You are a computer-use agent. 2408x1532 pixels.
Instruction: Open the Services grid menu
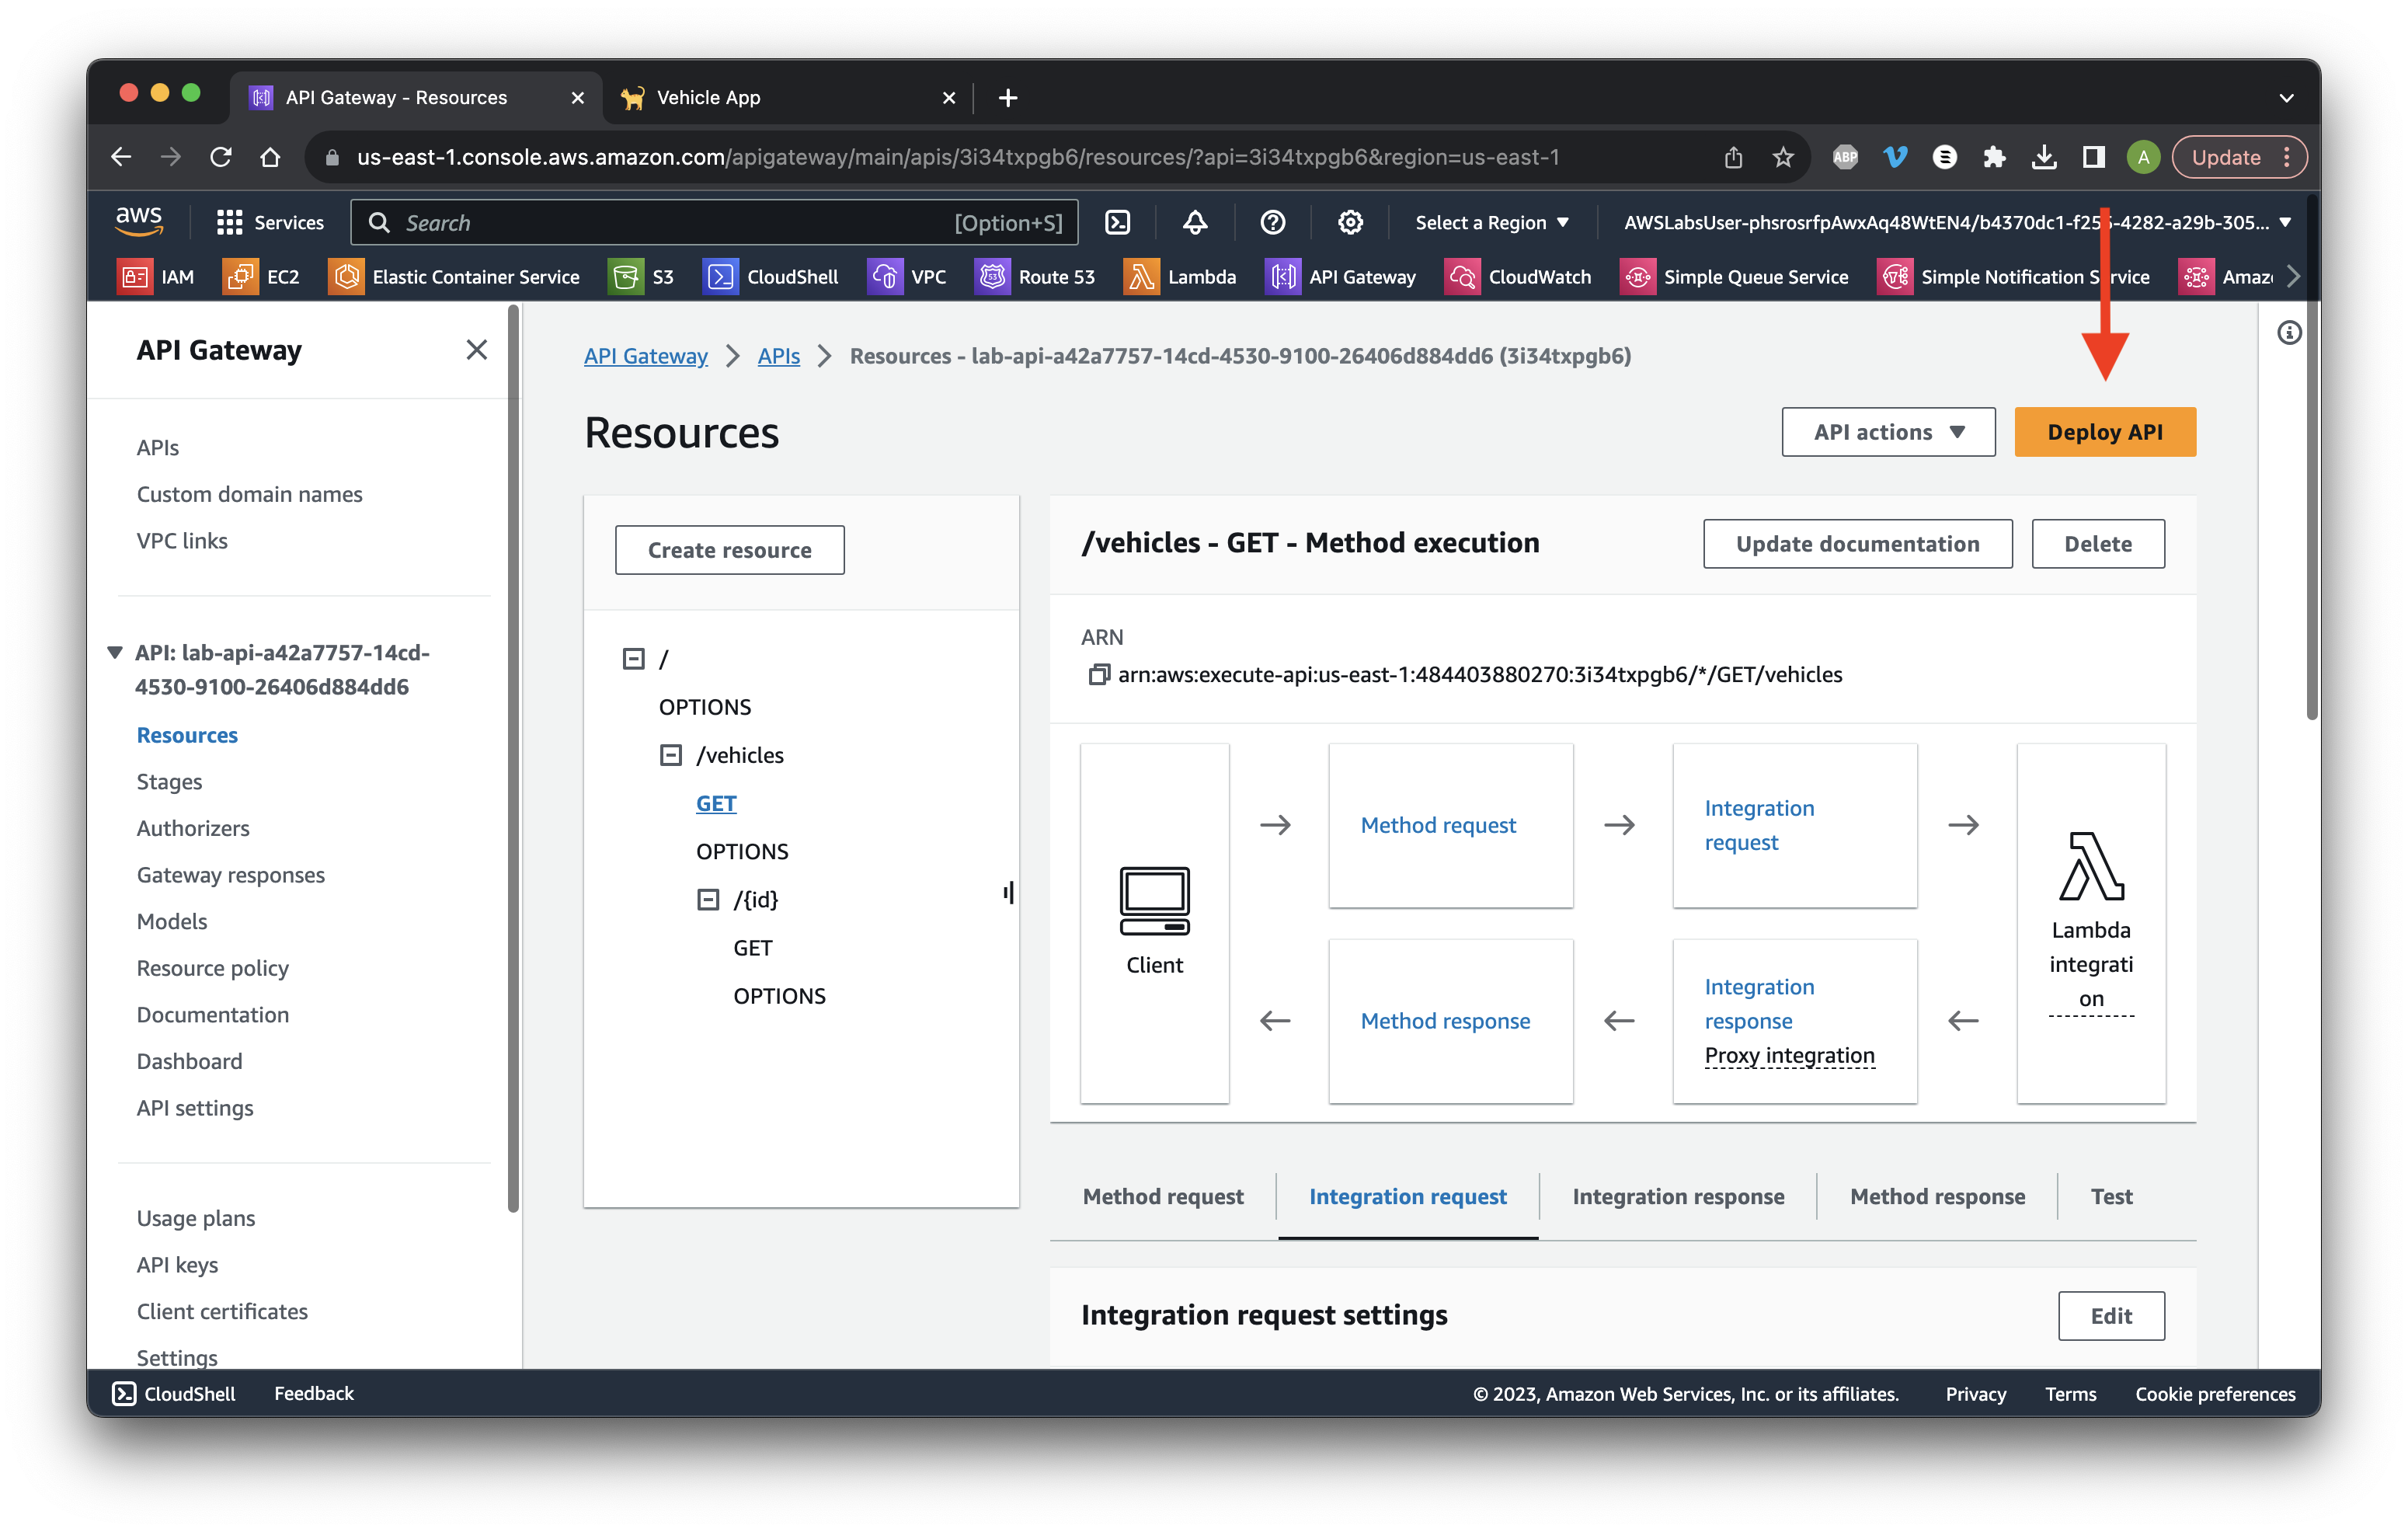(x=270, y=222)
